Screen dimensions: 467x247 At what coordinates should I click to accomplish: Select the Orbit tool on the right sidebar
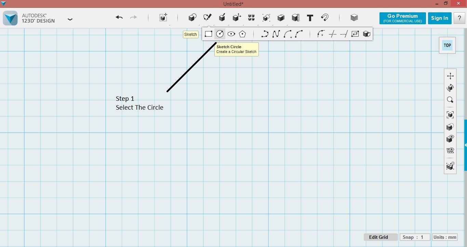pyautogui.click(x=450, y=88)
